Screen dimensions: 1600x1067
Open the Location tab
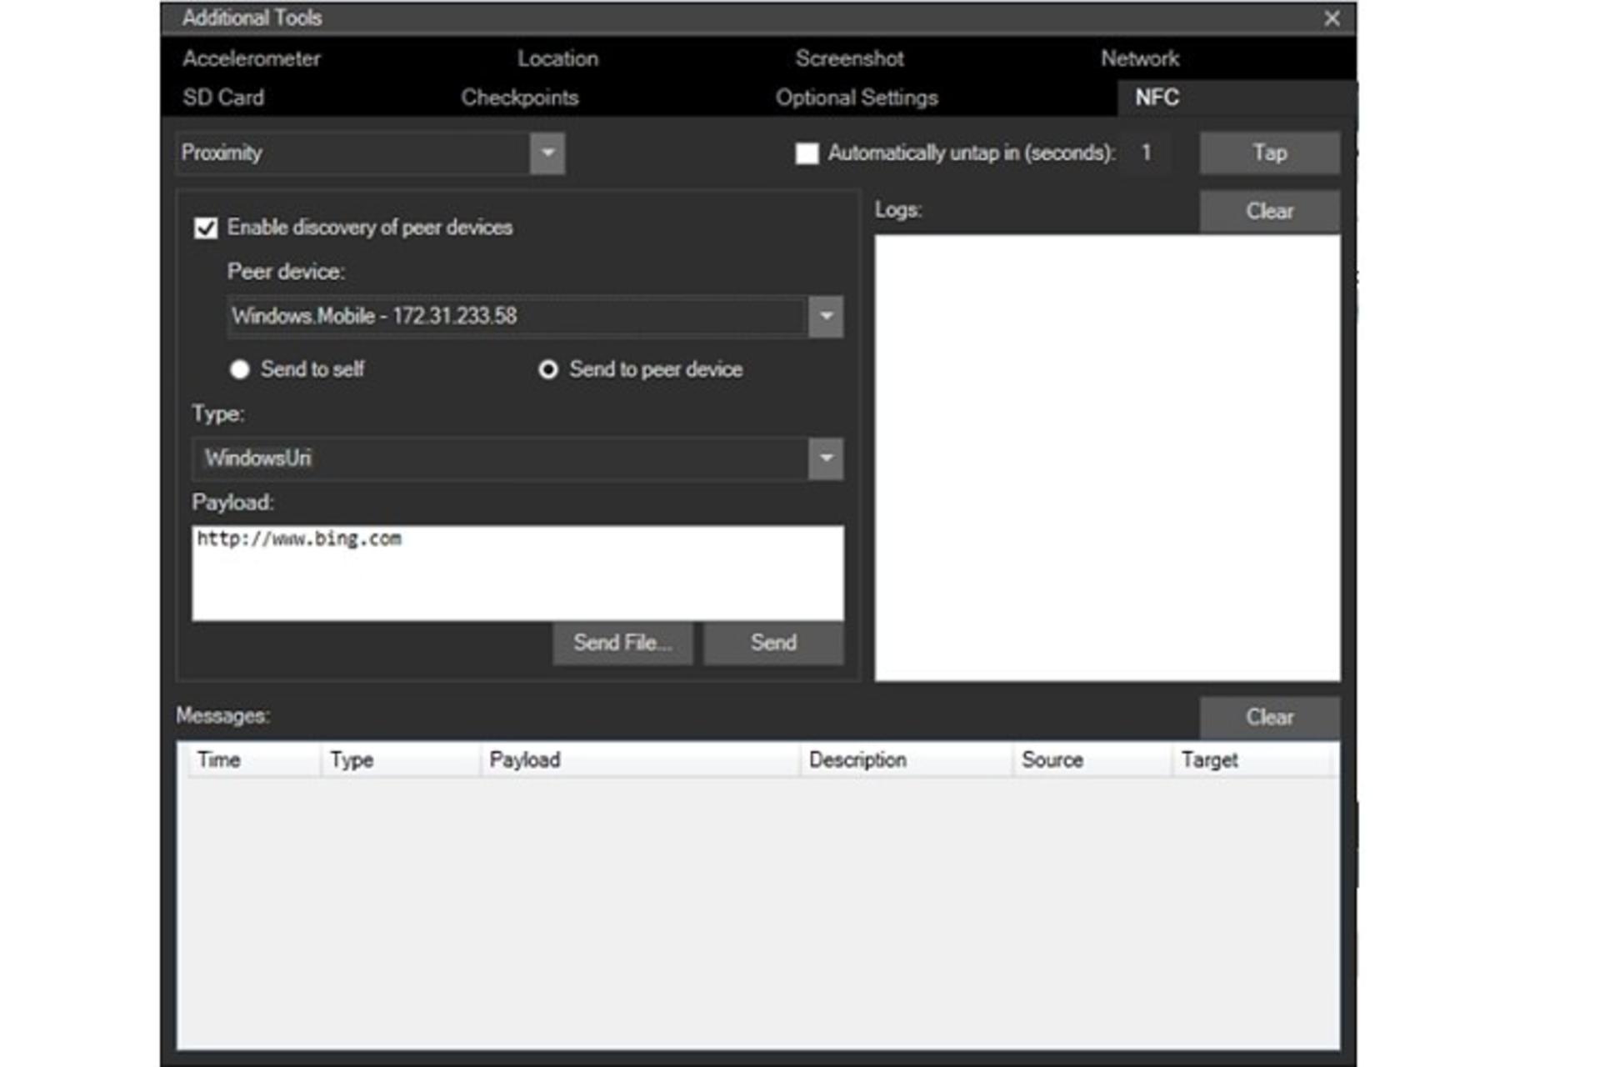click(557, 58)
